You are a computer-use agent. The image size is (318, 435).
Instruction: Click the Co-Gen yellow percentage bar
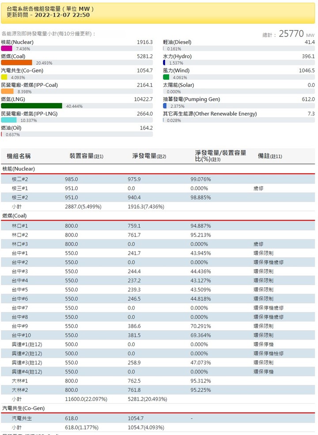tap(4, 77)
